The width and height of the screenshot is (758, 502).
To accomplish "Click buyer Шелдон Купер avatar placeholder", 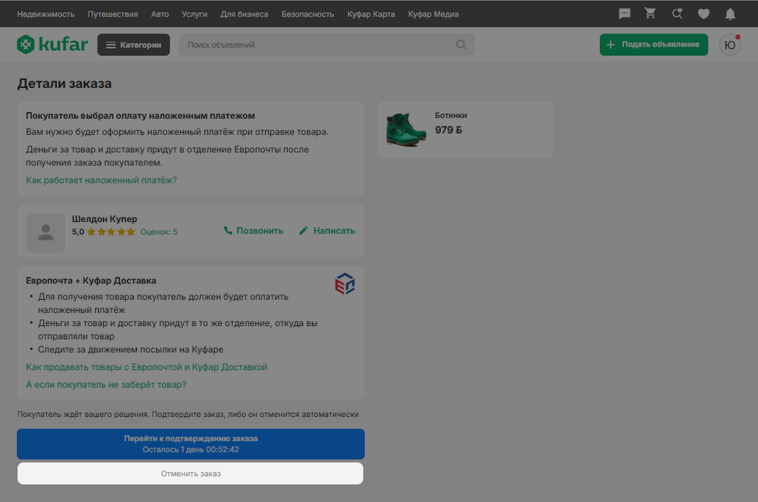I will pyautogui.click(x=45, y=232).
